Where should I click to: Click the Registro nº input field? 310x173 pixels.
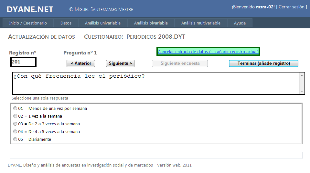(x=23, y=62)
